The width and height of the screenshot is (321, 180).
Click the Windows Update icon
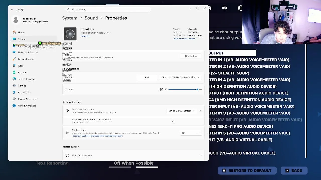pos(14,106)
